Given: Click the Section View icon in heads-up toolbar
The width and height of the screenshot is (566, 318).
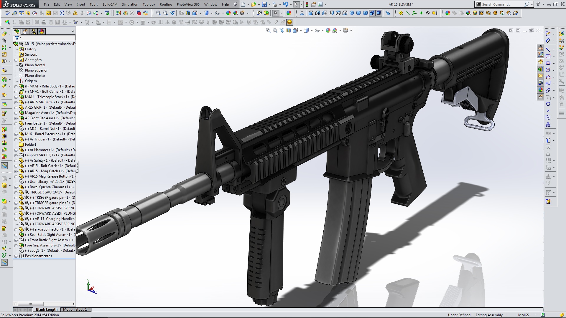Looking at the screenshot, I should pyautogui.click(x=289, y=31).
